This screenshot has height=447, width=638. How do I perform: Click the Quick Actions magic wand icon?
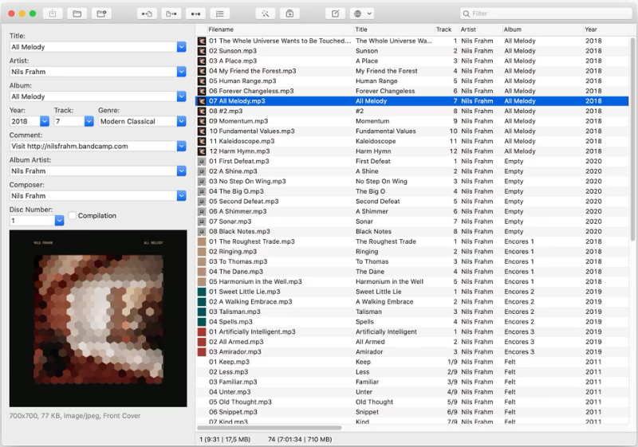click(x=266, y=14)
